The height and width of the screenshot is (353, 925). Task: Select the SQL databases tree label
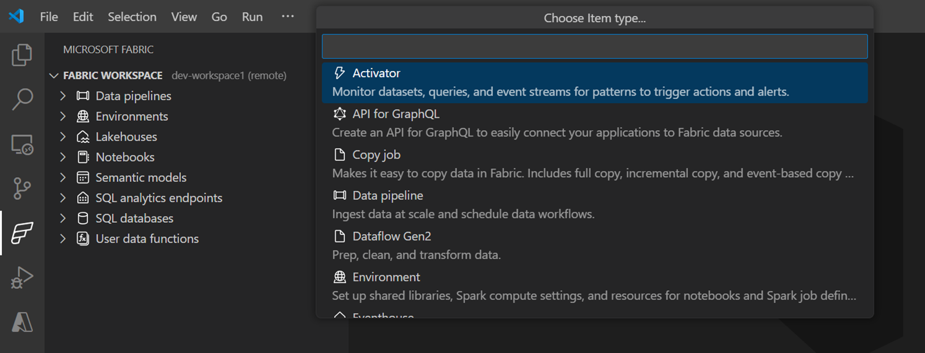(x=134, y=218)
